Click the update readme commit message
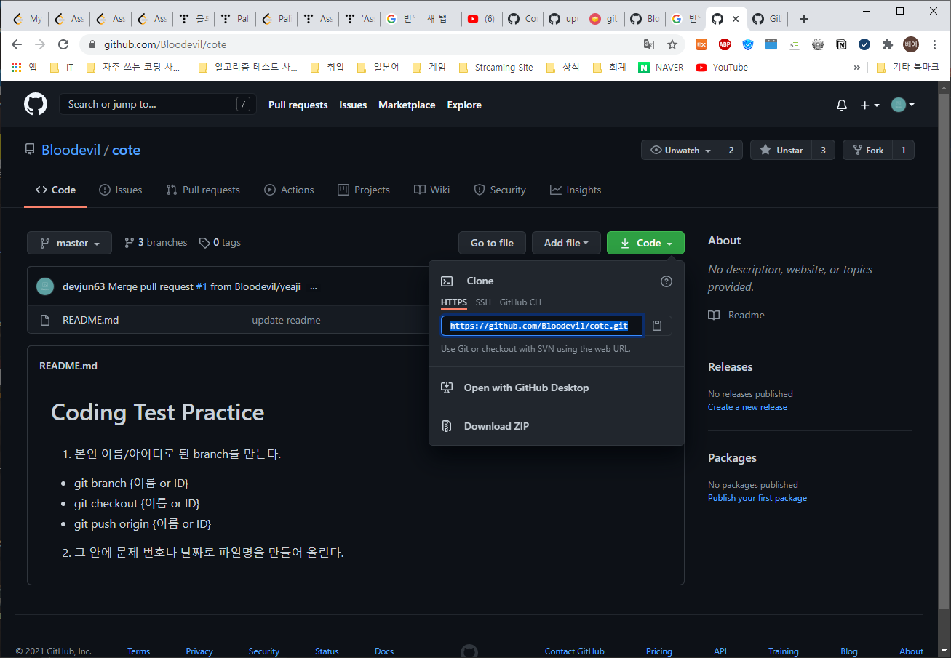 point(286,320)
